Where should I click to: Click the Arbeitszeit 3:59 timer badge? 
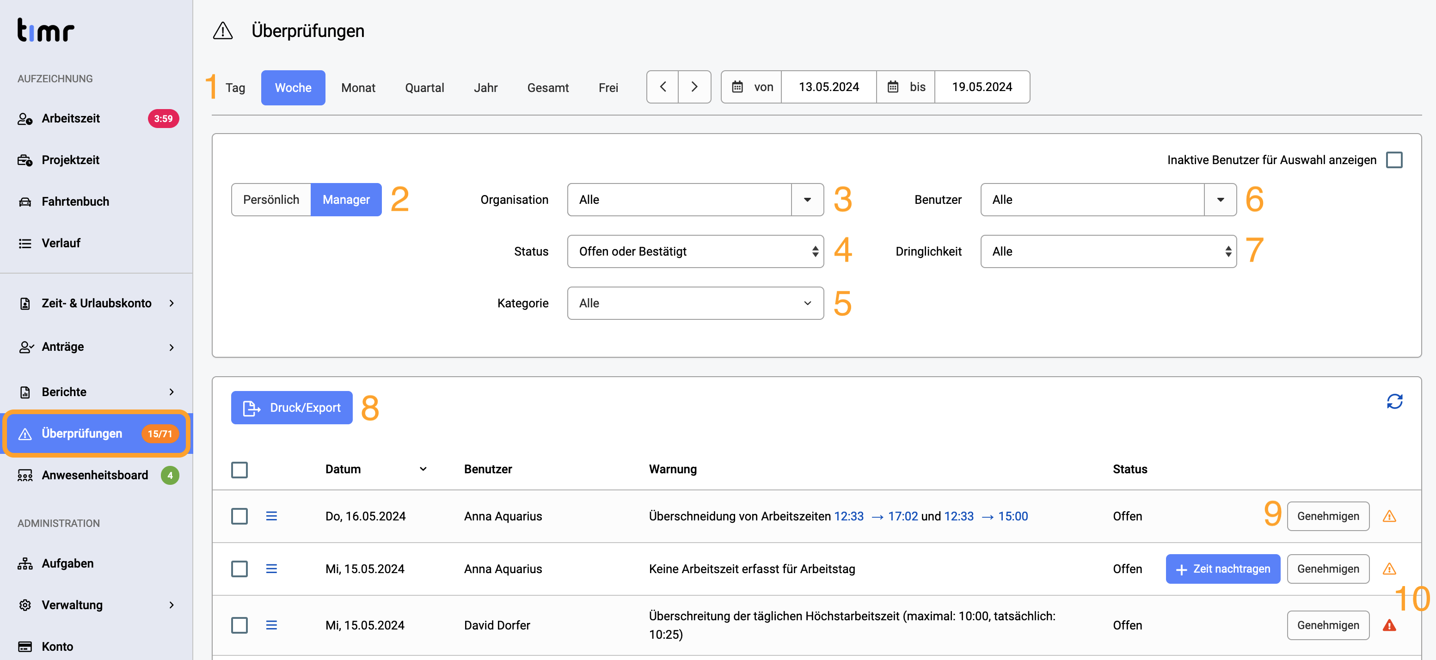[163, 119]
